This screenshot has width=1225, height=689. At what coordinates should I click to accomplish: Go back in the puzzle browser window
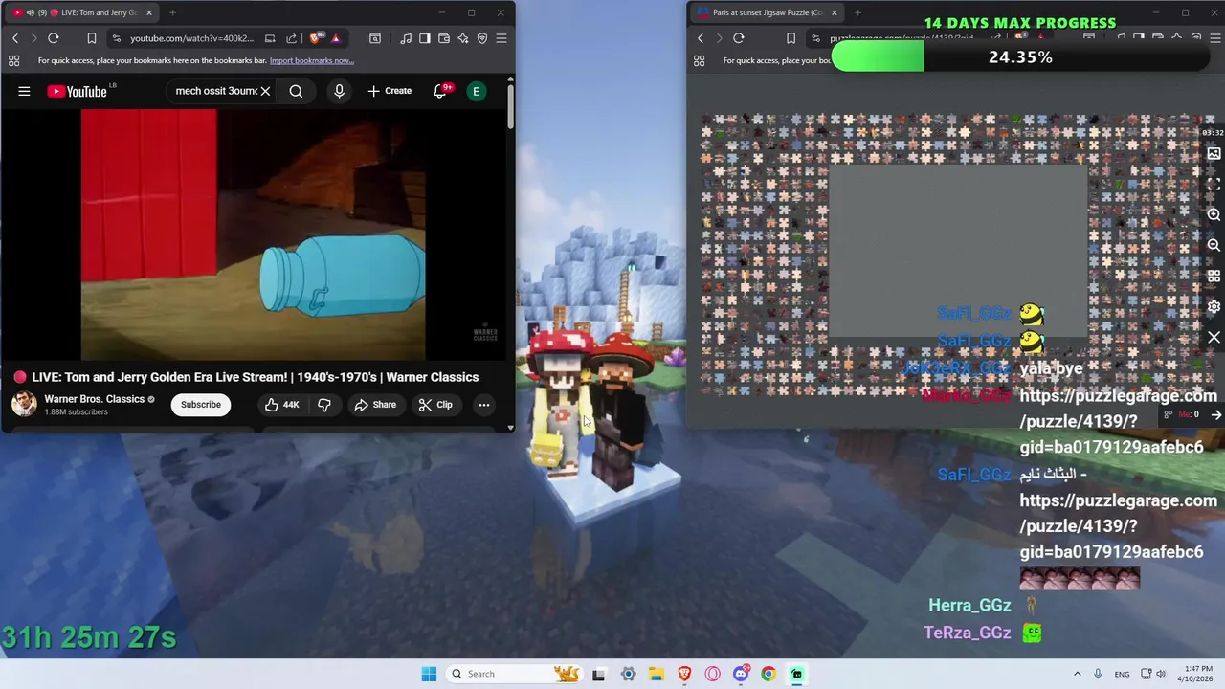click(701, 38)
